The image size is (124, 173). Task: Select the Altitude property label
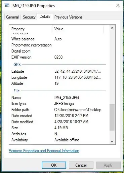pos(17,83)
